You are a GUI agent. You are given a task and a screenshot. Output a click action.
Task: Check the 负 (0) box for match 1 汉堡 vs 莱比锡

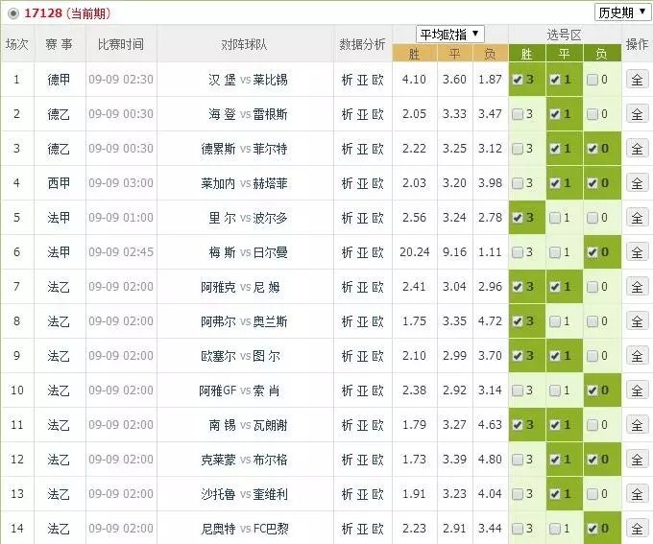(x=592, y=80)
